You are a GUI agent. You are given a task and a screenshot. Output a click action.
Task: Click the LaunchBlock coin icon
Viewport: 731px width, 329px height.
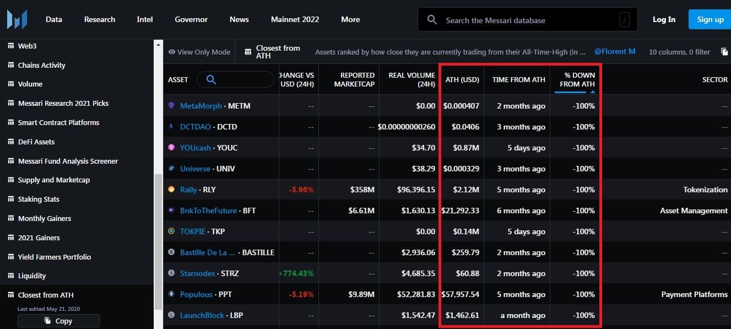click(x=171, y=315)
